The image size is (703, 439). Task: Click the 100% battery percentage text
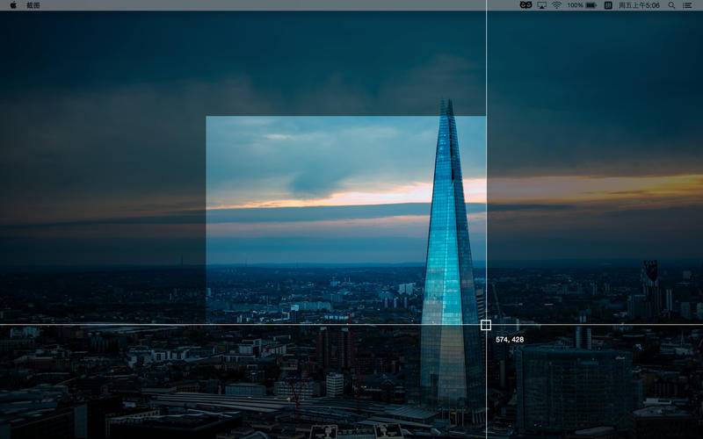coord(575,5)
